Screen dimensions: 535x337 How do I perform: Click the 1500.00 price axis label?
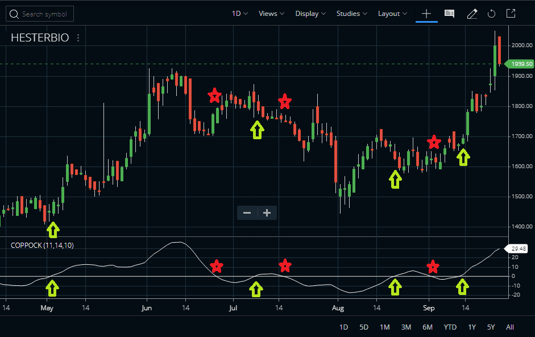coord(522,197)
